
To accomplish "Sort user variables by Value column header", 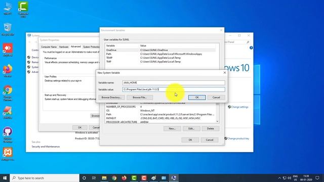I will tap(178, 45).
